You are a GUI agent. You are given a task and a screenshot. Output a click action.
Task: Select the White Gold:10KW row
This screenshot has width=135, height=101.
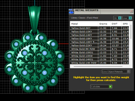[100, 56]
